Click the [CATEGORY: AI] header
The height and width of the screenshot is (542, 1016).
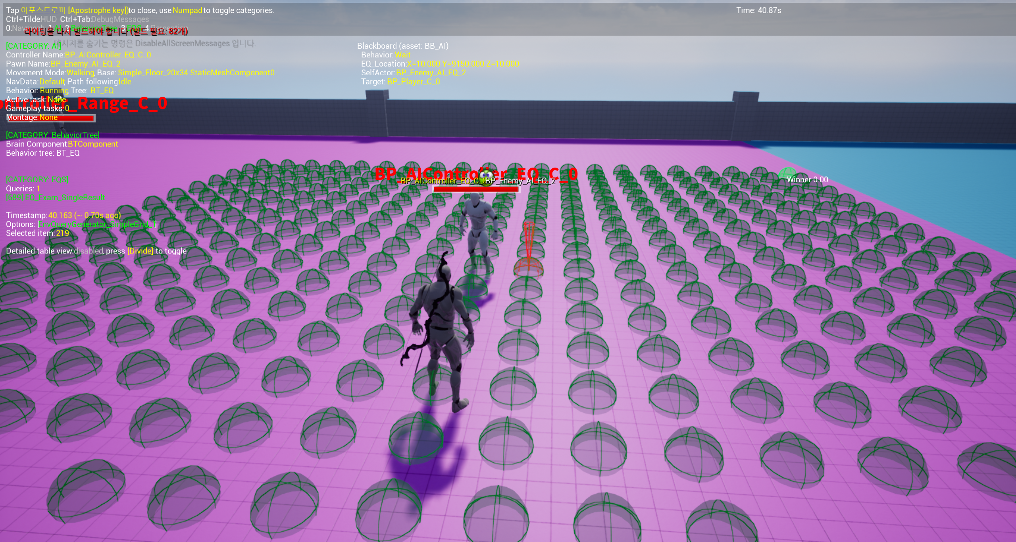pos(33,46)
